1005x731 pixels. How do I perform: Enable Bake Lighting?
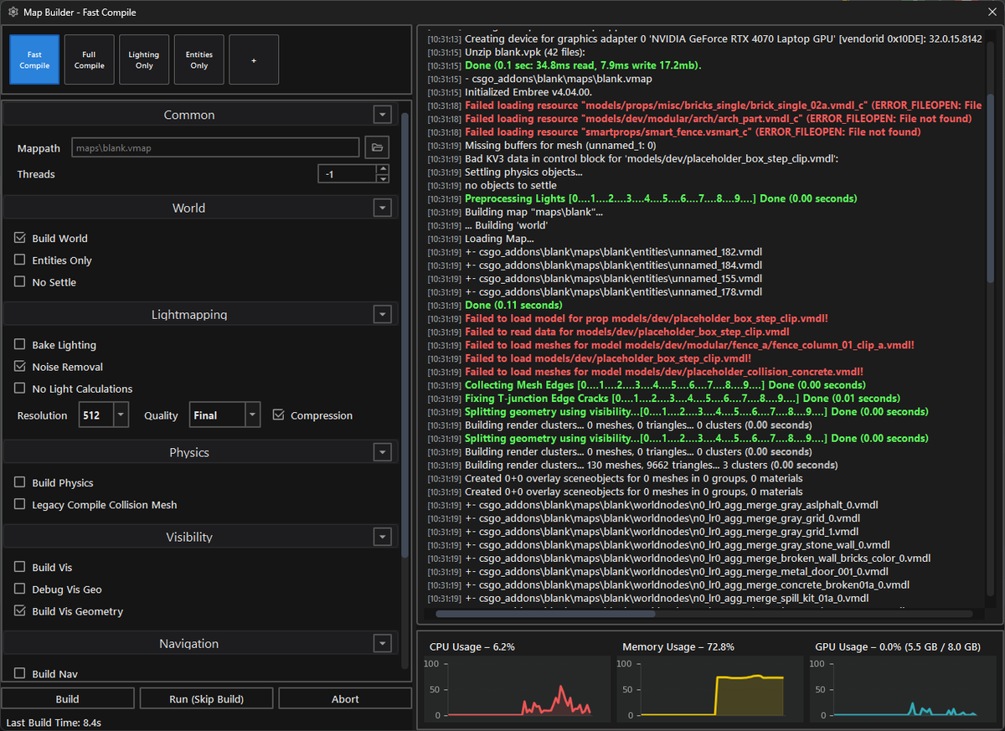pos(20,345)
